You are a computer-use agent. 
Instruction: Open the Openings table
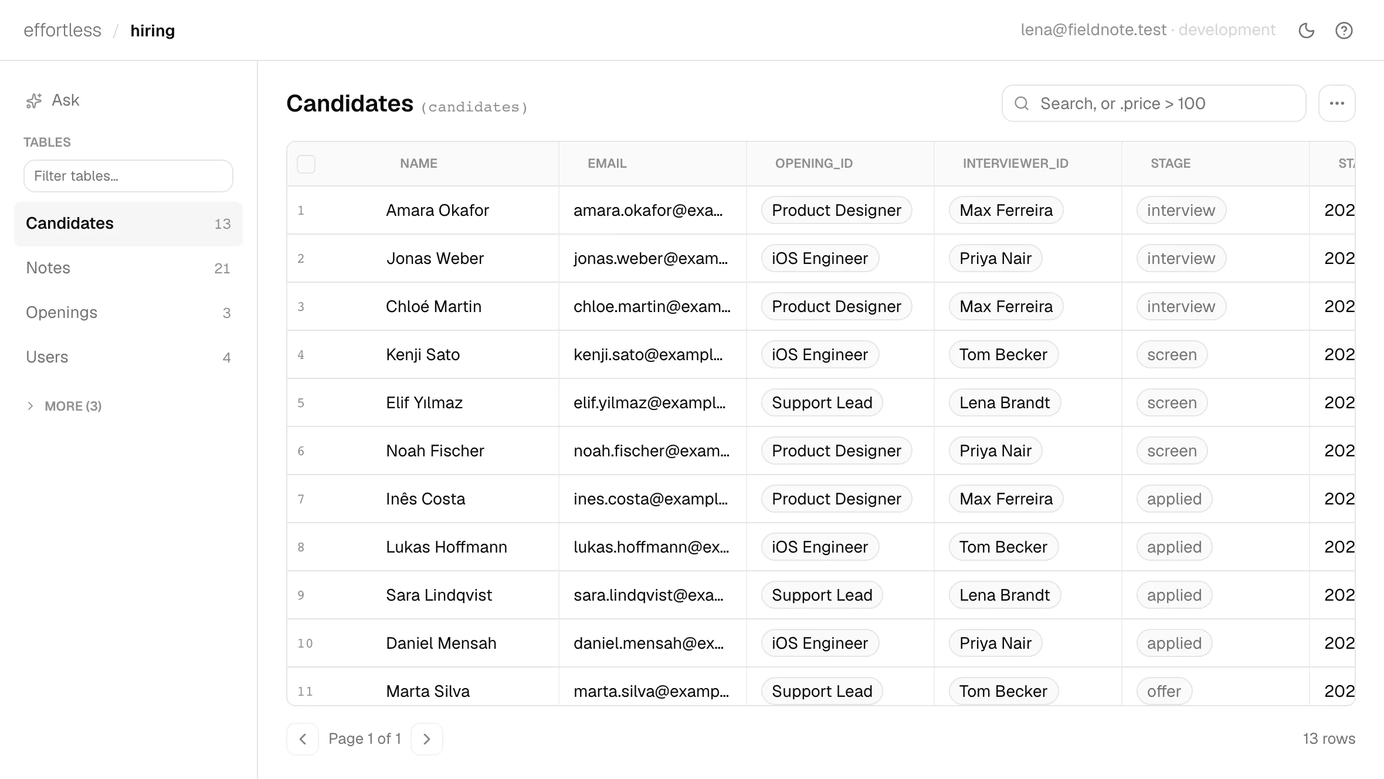128,313
